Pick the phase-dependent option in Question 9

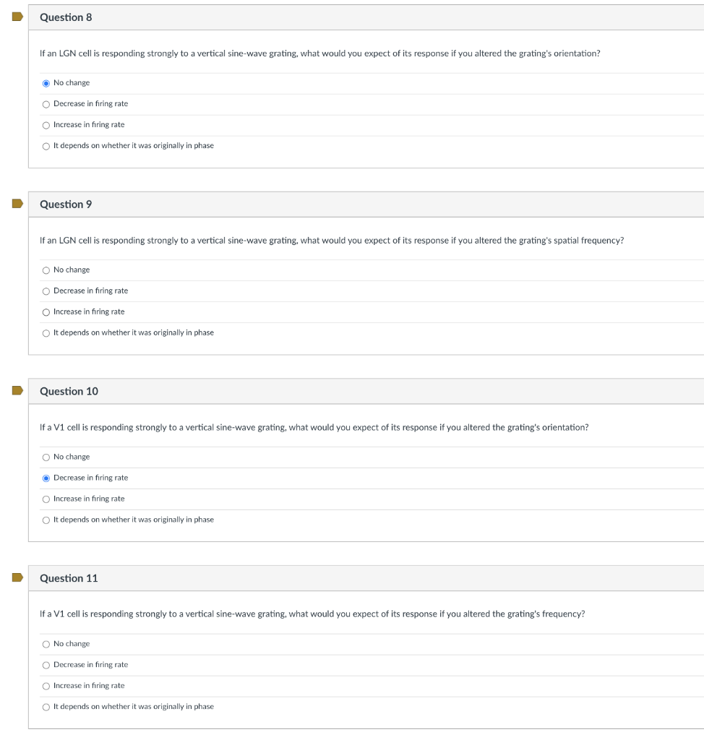(x=46, y=333)
